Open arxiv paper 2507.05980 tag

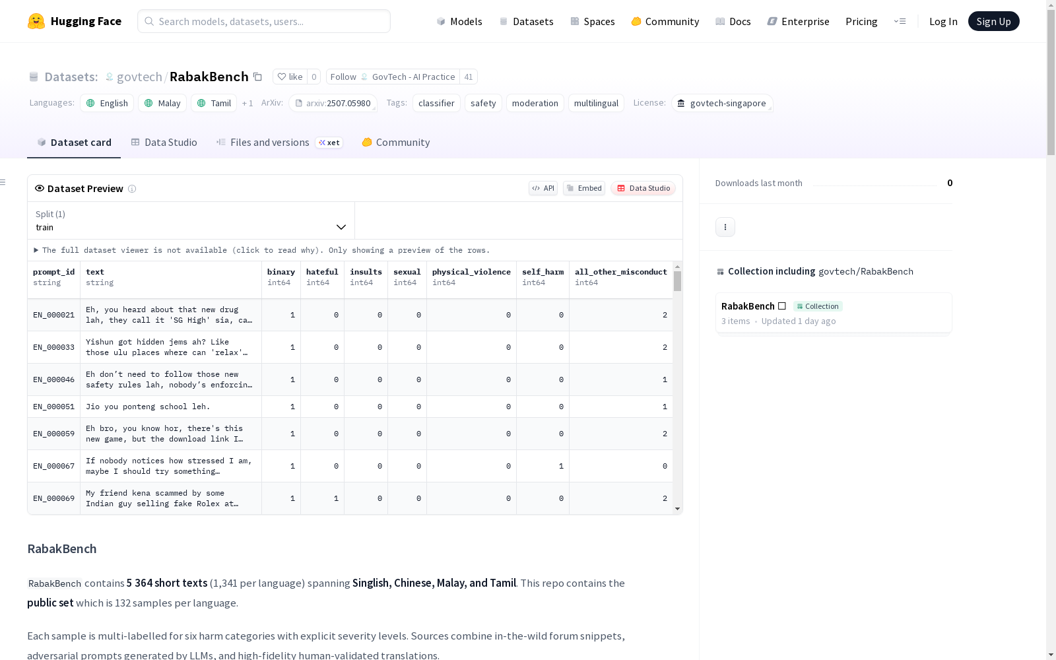[333, 103]
